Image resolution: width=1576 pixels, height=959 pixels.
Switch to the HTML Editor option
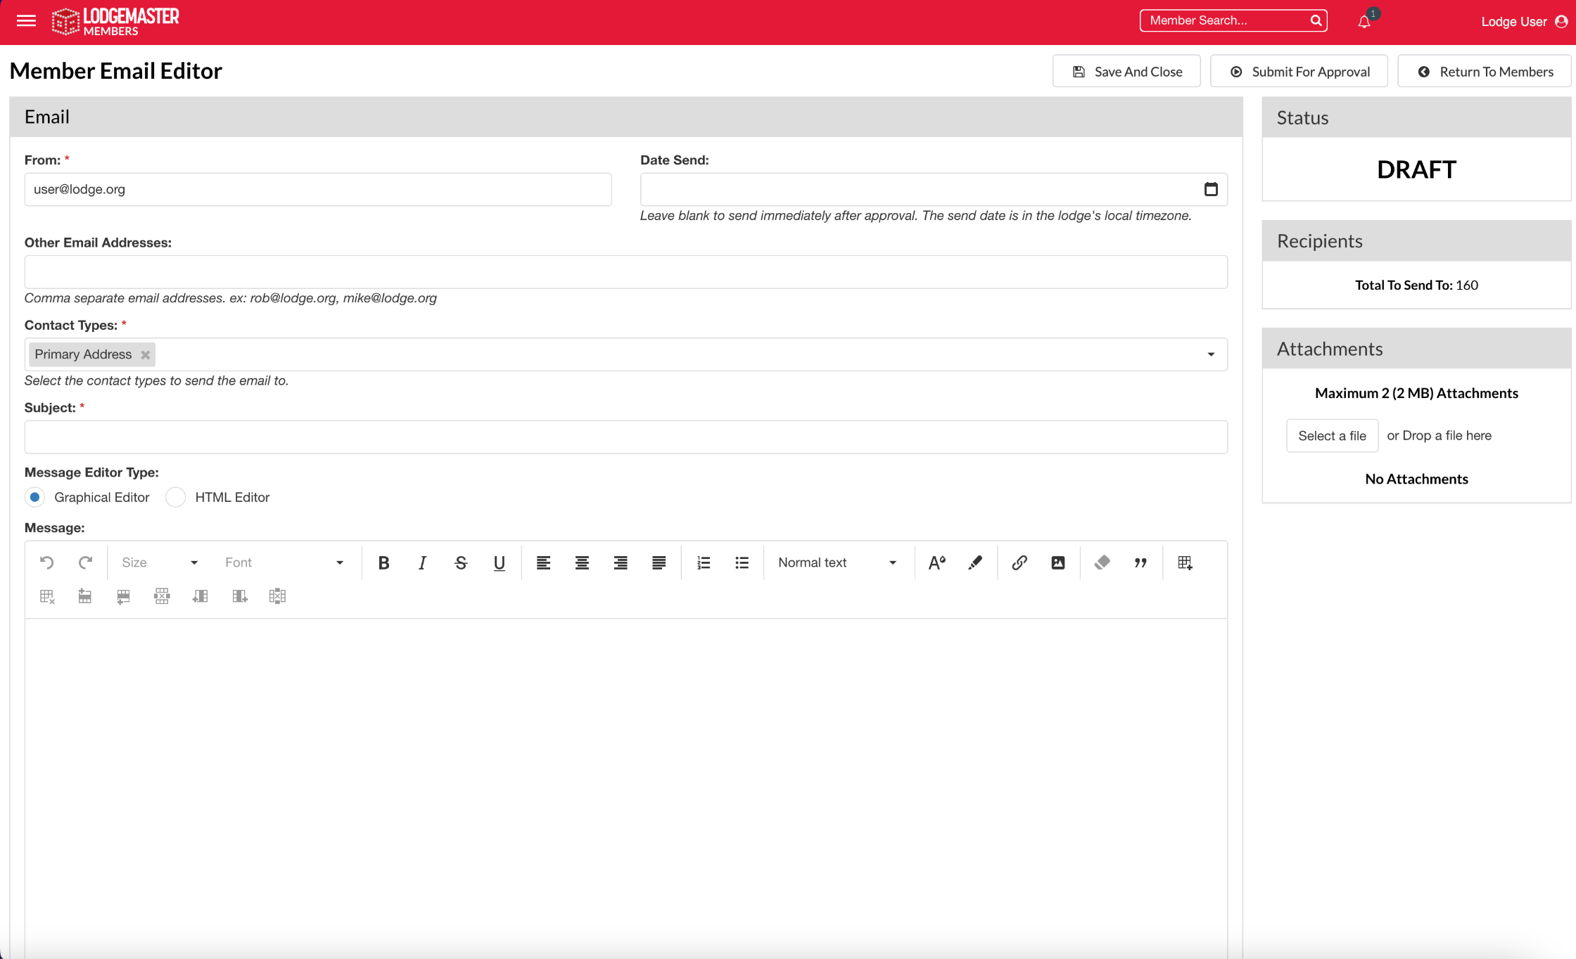click(x=175, y=497)
